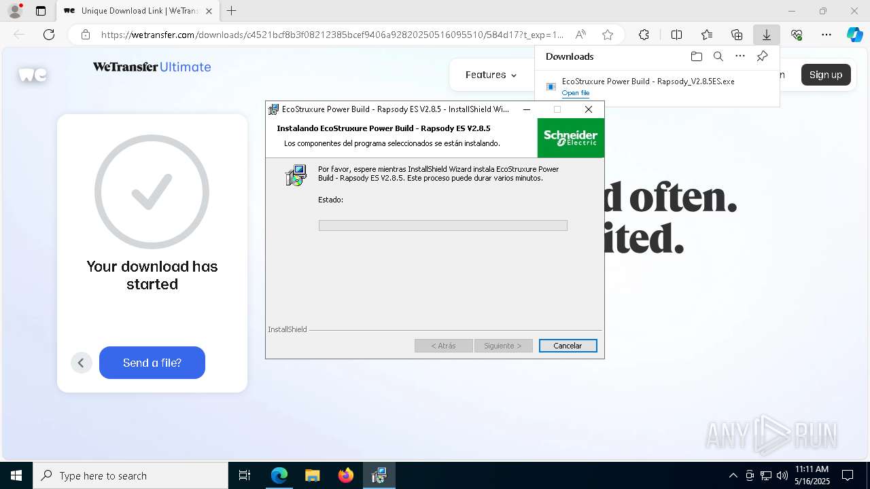The image size is (870, 489).
Task: Click the installer title bar system icon
Action: click(x=273, y=109)
